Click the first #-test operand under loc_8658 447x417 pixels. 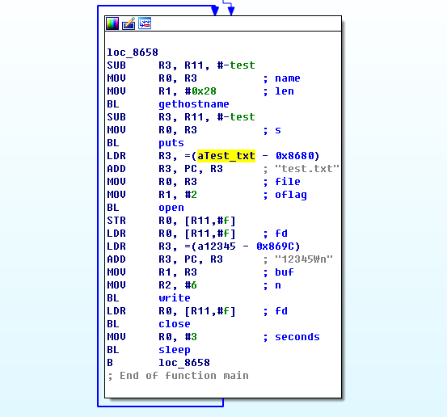point(236,65)
